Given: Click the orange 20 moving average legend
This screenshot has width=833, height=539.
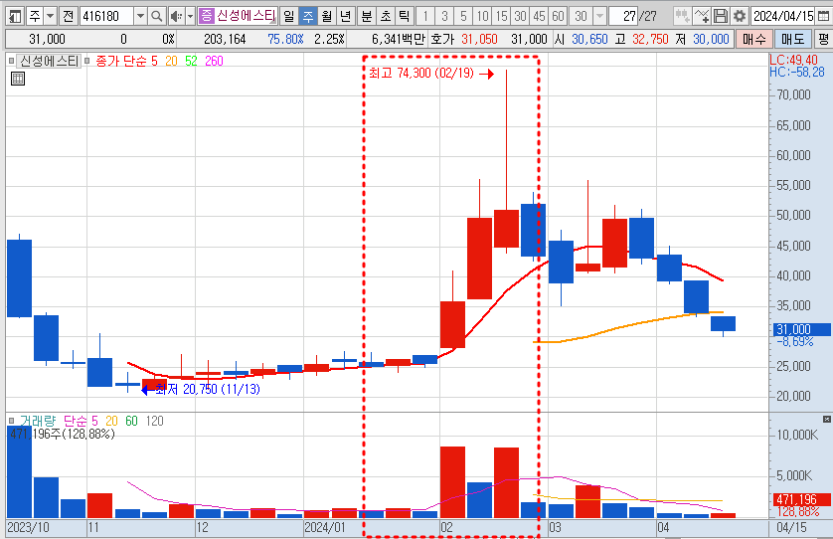Looking at the screenshot, I should point(171,61).
